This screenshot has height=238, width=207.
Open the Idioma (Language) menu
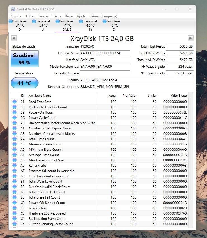(x=103, y=16)
